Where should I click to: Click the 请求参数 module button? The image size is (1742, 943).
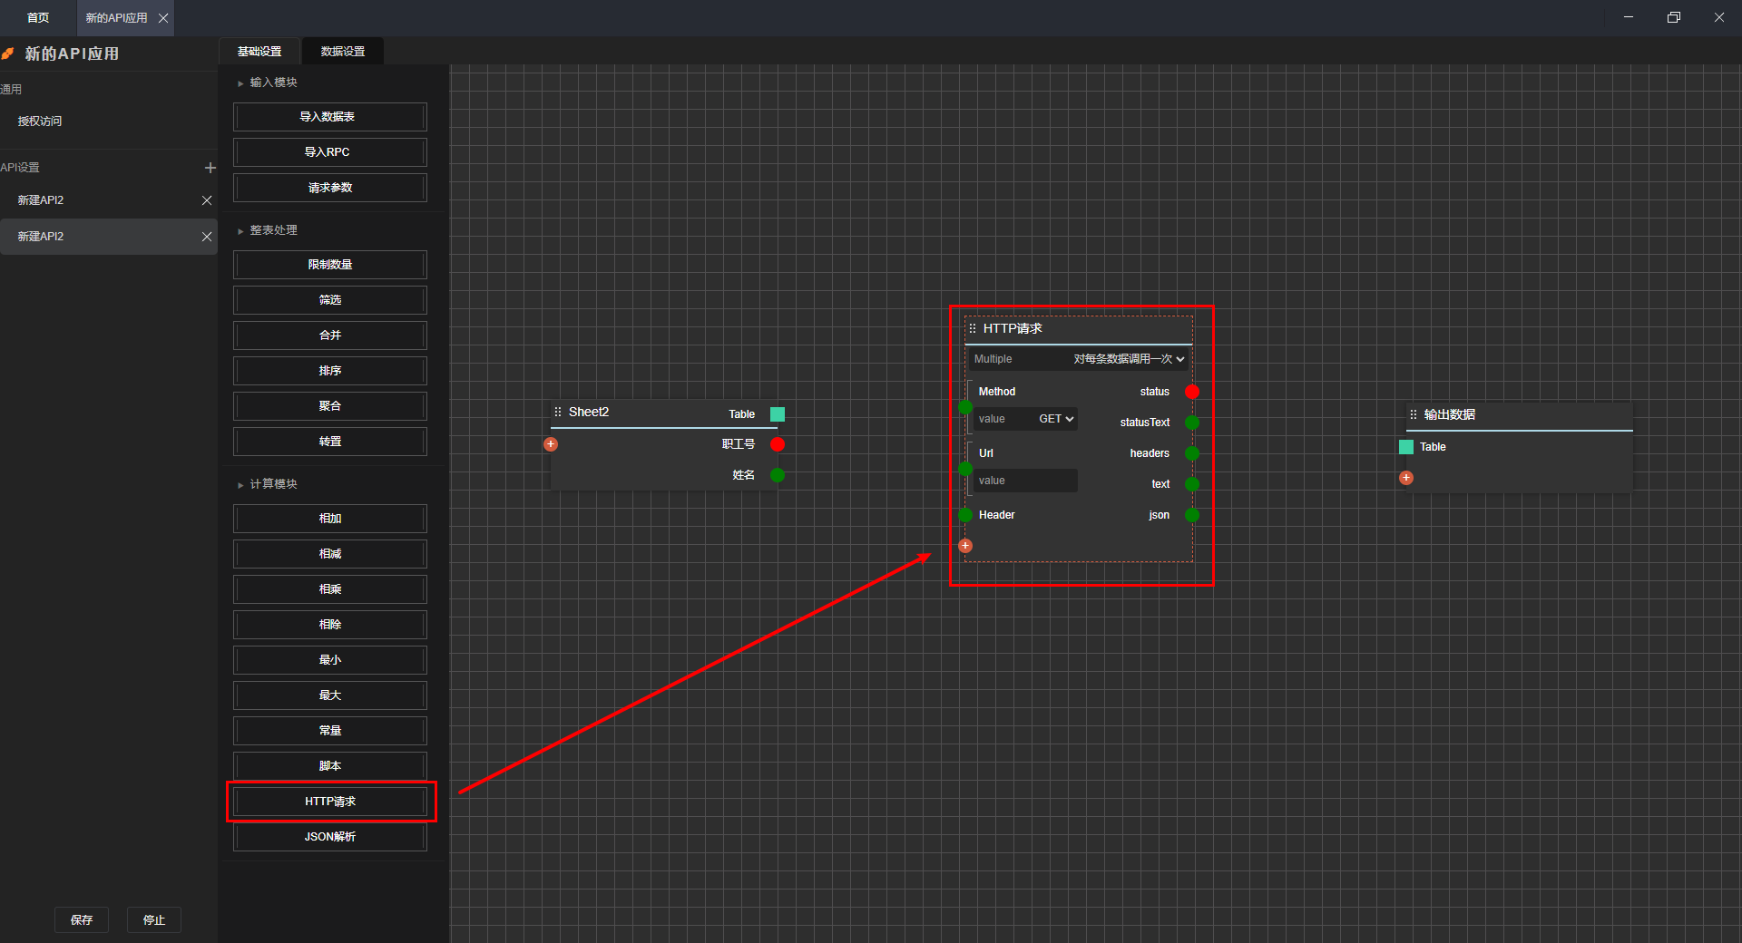point(330,188)
